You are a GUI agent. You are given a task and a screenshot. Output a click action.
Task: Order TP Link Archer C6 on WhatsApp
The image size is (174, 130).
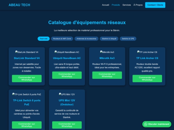[147, 79]
